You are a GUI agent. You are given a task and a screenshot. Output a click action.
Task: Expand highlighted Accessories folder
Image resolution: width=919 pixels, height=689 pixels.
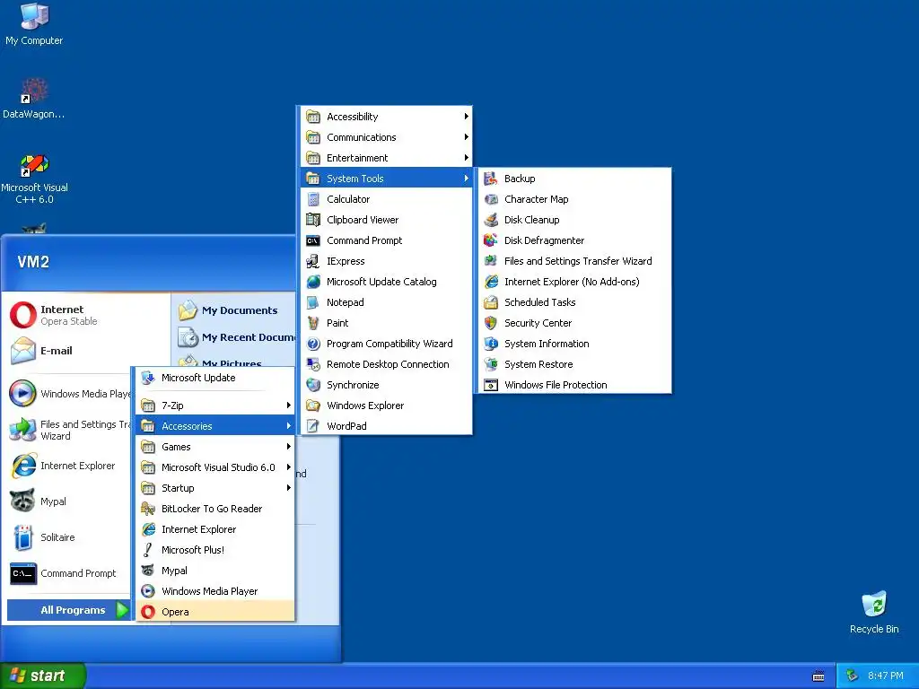[x=214, y=426]
